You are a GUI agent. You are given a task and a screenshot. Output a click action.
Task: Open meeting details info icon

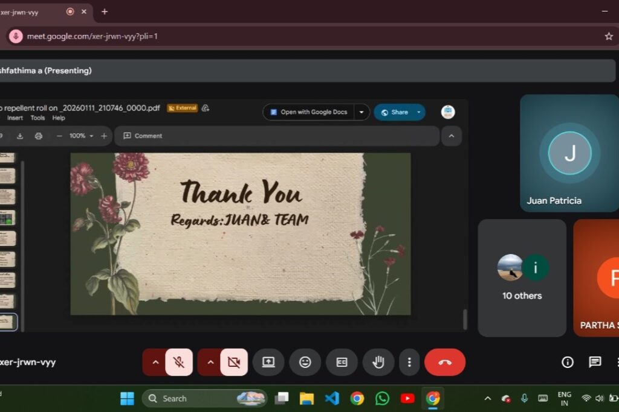[x=568, y=362]
